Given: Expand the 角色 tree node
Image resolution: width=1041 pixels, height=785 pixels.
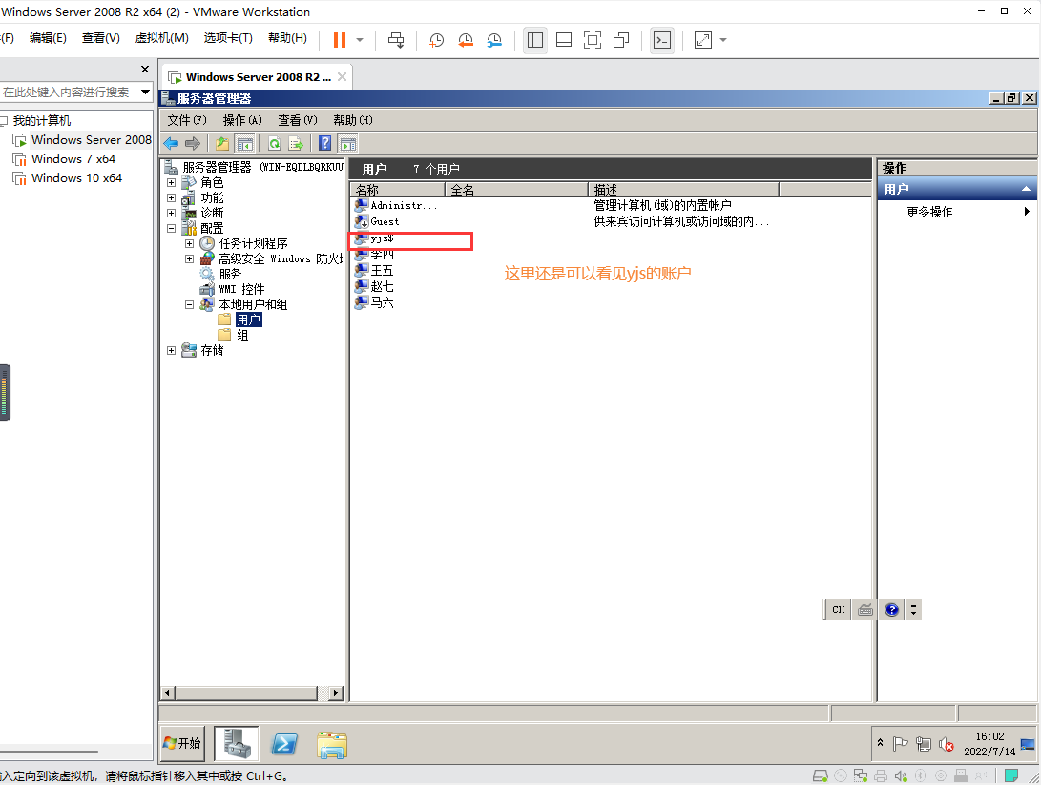Looking at the screenshot, I should click(x=172, y=182).
